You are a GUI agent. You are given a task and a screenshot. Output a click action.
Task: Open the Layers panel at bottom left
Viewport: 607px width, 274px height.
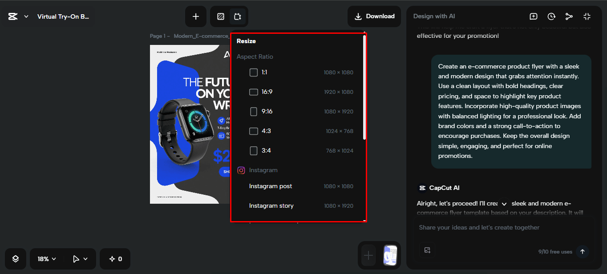tap(16, 258)
